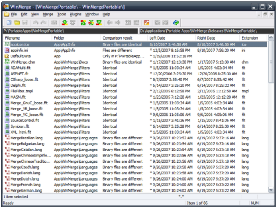Refresh comparison with blue-green arrows icon
Screen dimensions: 276x207
coord(176,22)
